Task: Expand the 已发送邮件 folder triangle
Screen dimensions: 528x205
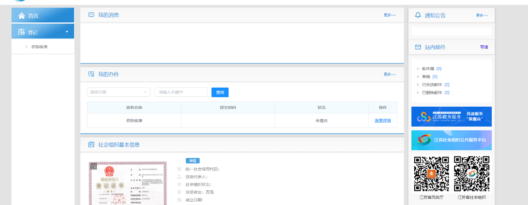Action: [x=418, y=85]
